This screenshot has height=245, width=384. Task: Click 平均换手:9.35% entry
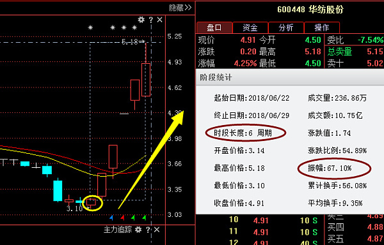pos(335,204)
